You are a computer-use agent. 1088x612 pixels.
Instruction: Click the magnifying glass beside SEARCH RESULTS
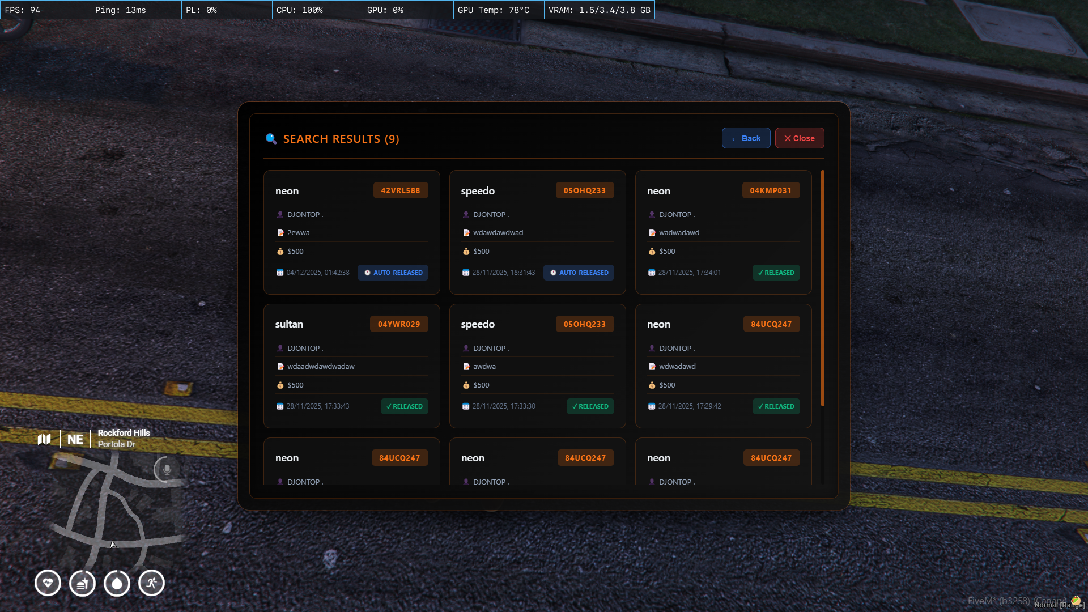coord(271,139)
